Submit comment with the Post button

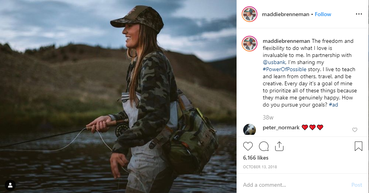coord(356,185)
